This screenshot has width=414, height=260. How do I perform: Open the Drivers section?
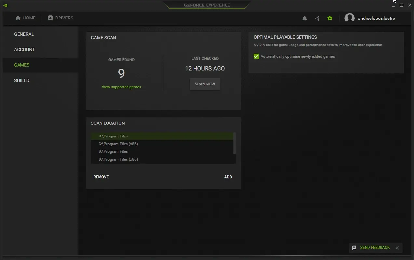pos(60,18)
